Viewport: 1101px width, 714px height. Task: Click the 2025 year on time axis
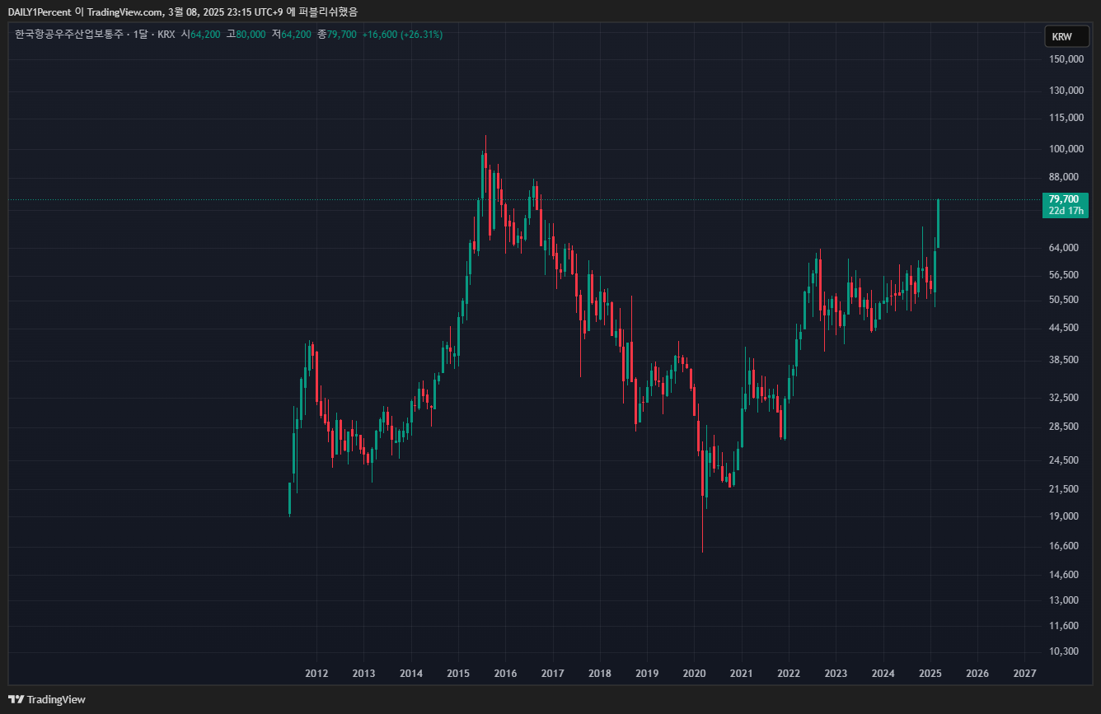pos(930,674)
